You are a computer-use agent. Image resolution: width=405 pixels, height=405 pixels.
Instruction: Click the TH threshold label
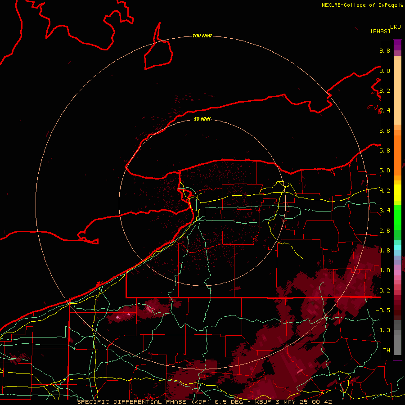pyautogui.click(x=387, y=350)
